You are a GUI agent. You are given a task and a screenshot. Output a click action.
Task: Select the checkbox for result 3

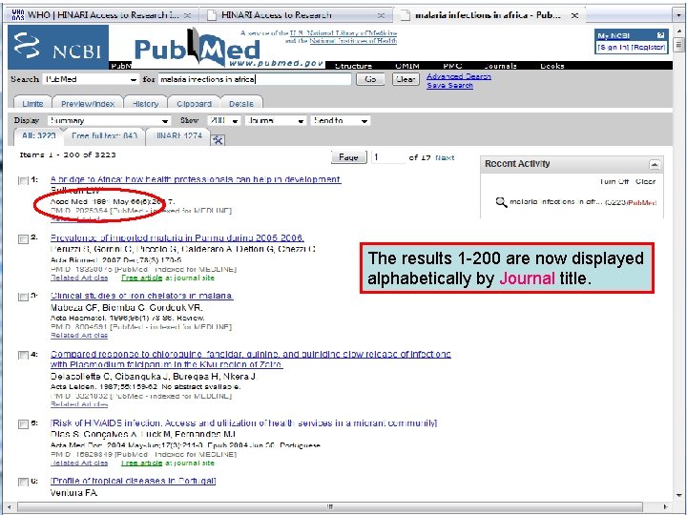pyautogui.click(x=23, y=297)
